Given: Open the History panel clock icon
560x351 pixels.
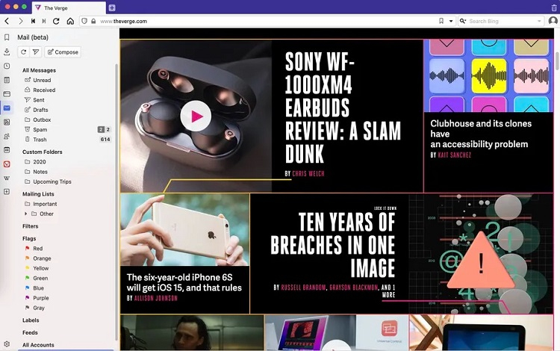Looking at the screenshot, I should (x=7, y=66).
